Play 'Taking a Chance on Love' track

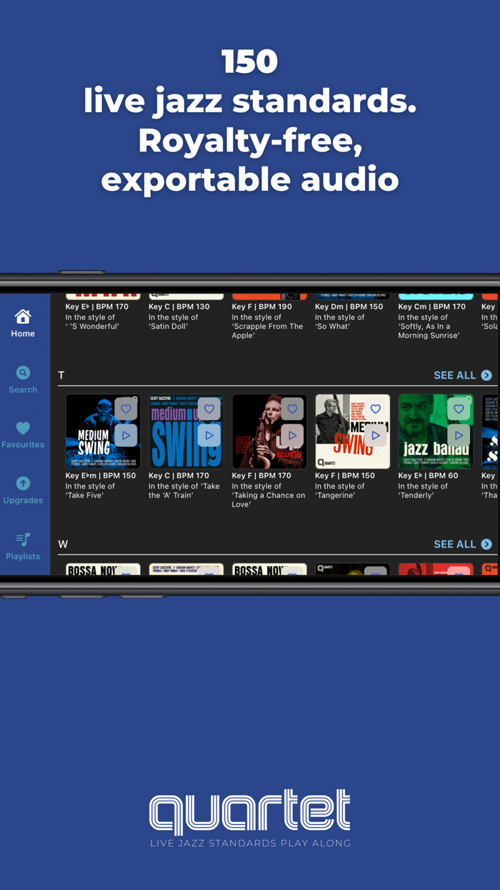[x=292, y=435]
